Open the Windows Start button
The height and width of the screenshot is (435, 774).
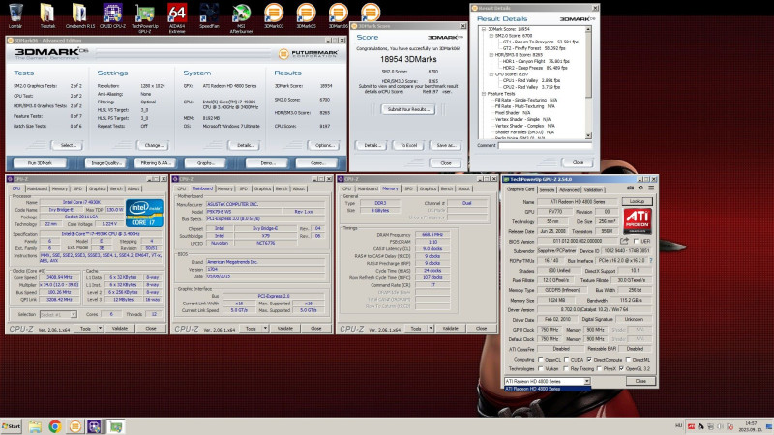12,426
